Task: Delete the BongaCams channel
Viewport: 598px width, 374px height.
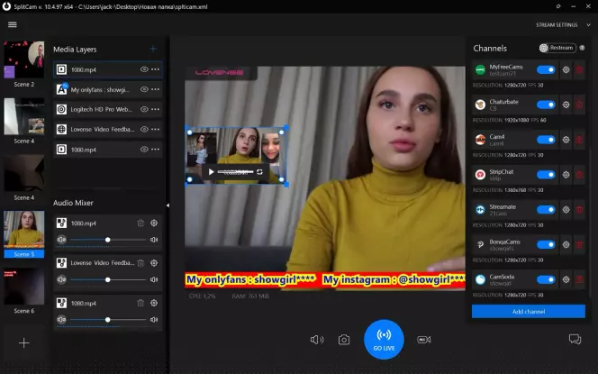Action: 579,244
